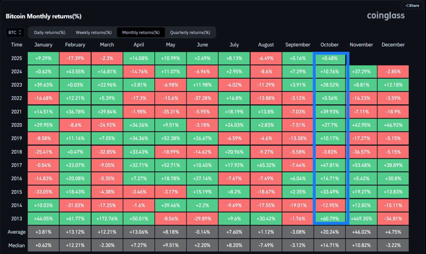
Task: Click the 2021 row label
Action: coord(17,112)
